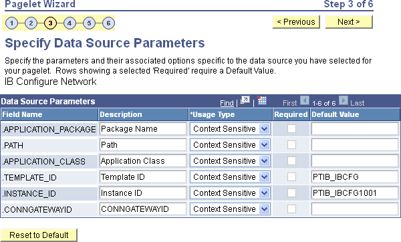Sort by Description column header
The width and height of the screenshot is (401, 242).
[121, 114]
